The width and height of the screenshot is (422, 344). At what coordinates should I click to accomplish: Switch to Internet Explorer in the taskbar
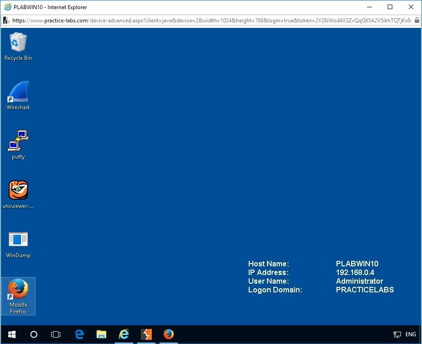point(124,334)
